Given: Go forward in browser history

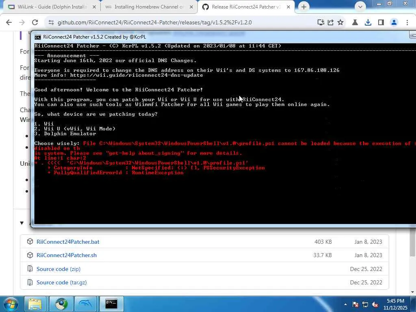Looking at the screenshot, I should (x=22, y=23).
